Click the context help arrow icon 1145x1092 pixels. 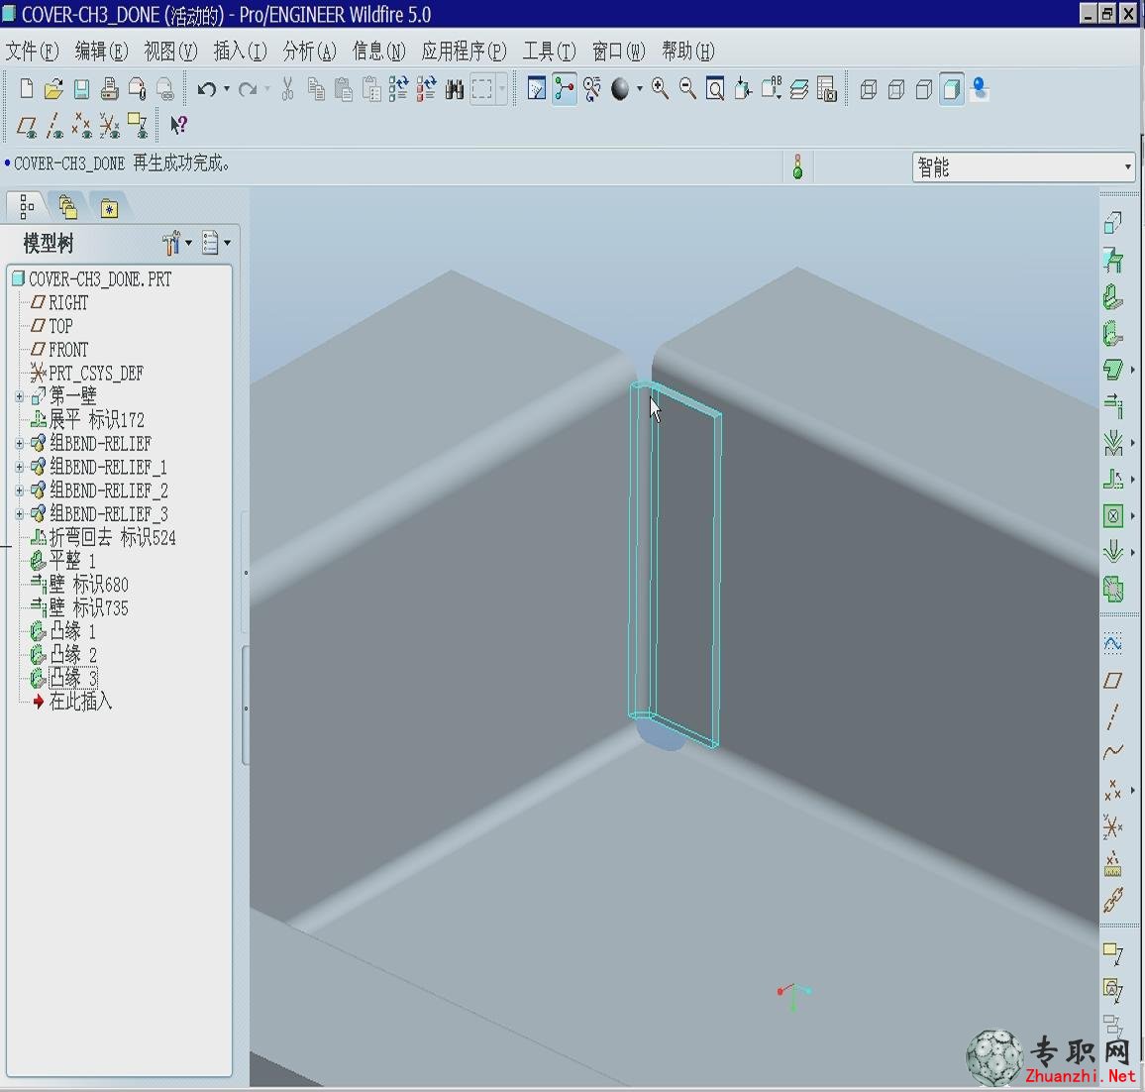click(x=178, y=125)
